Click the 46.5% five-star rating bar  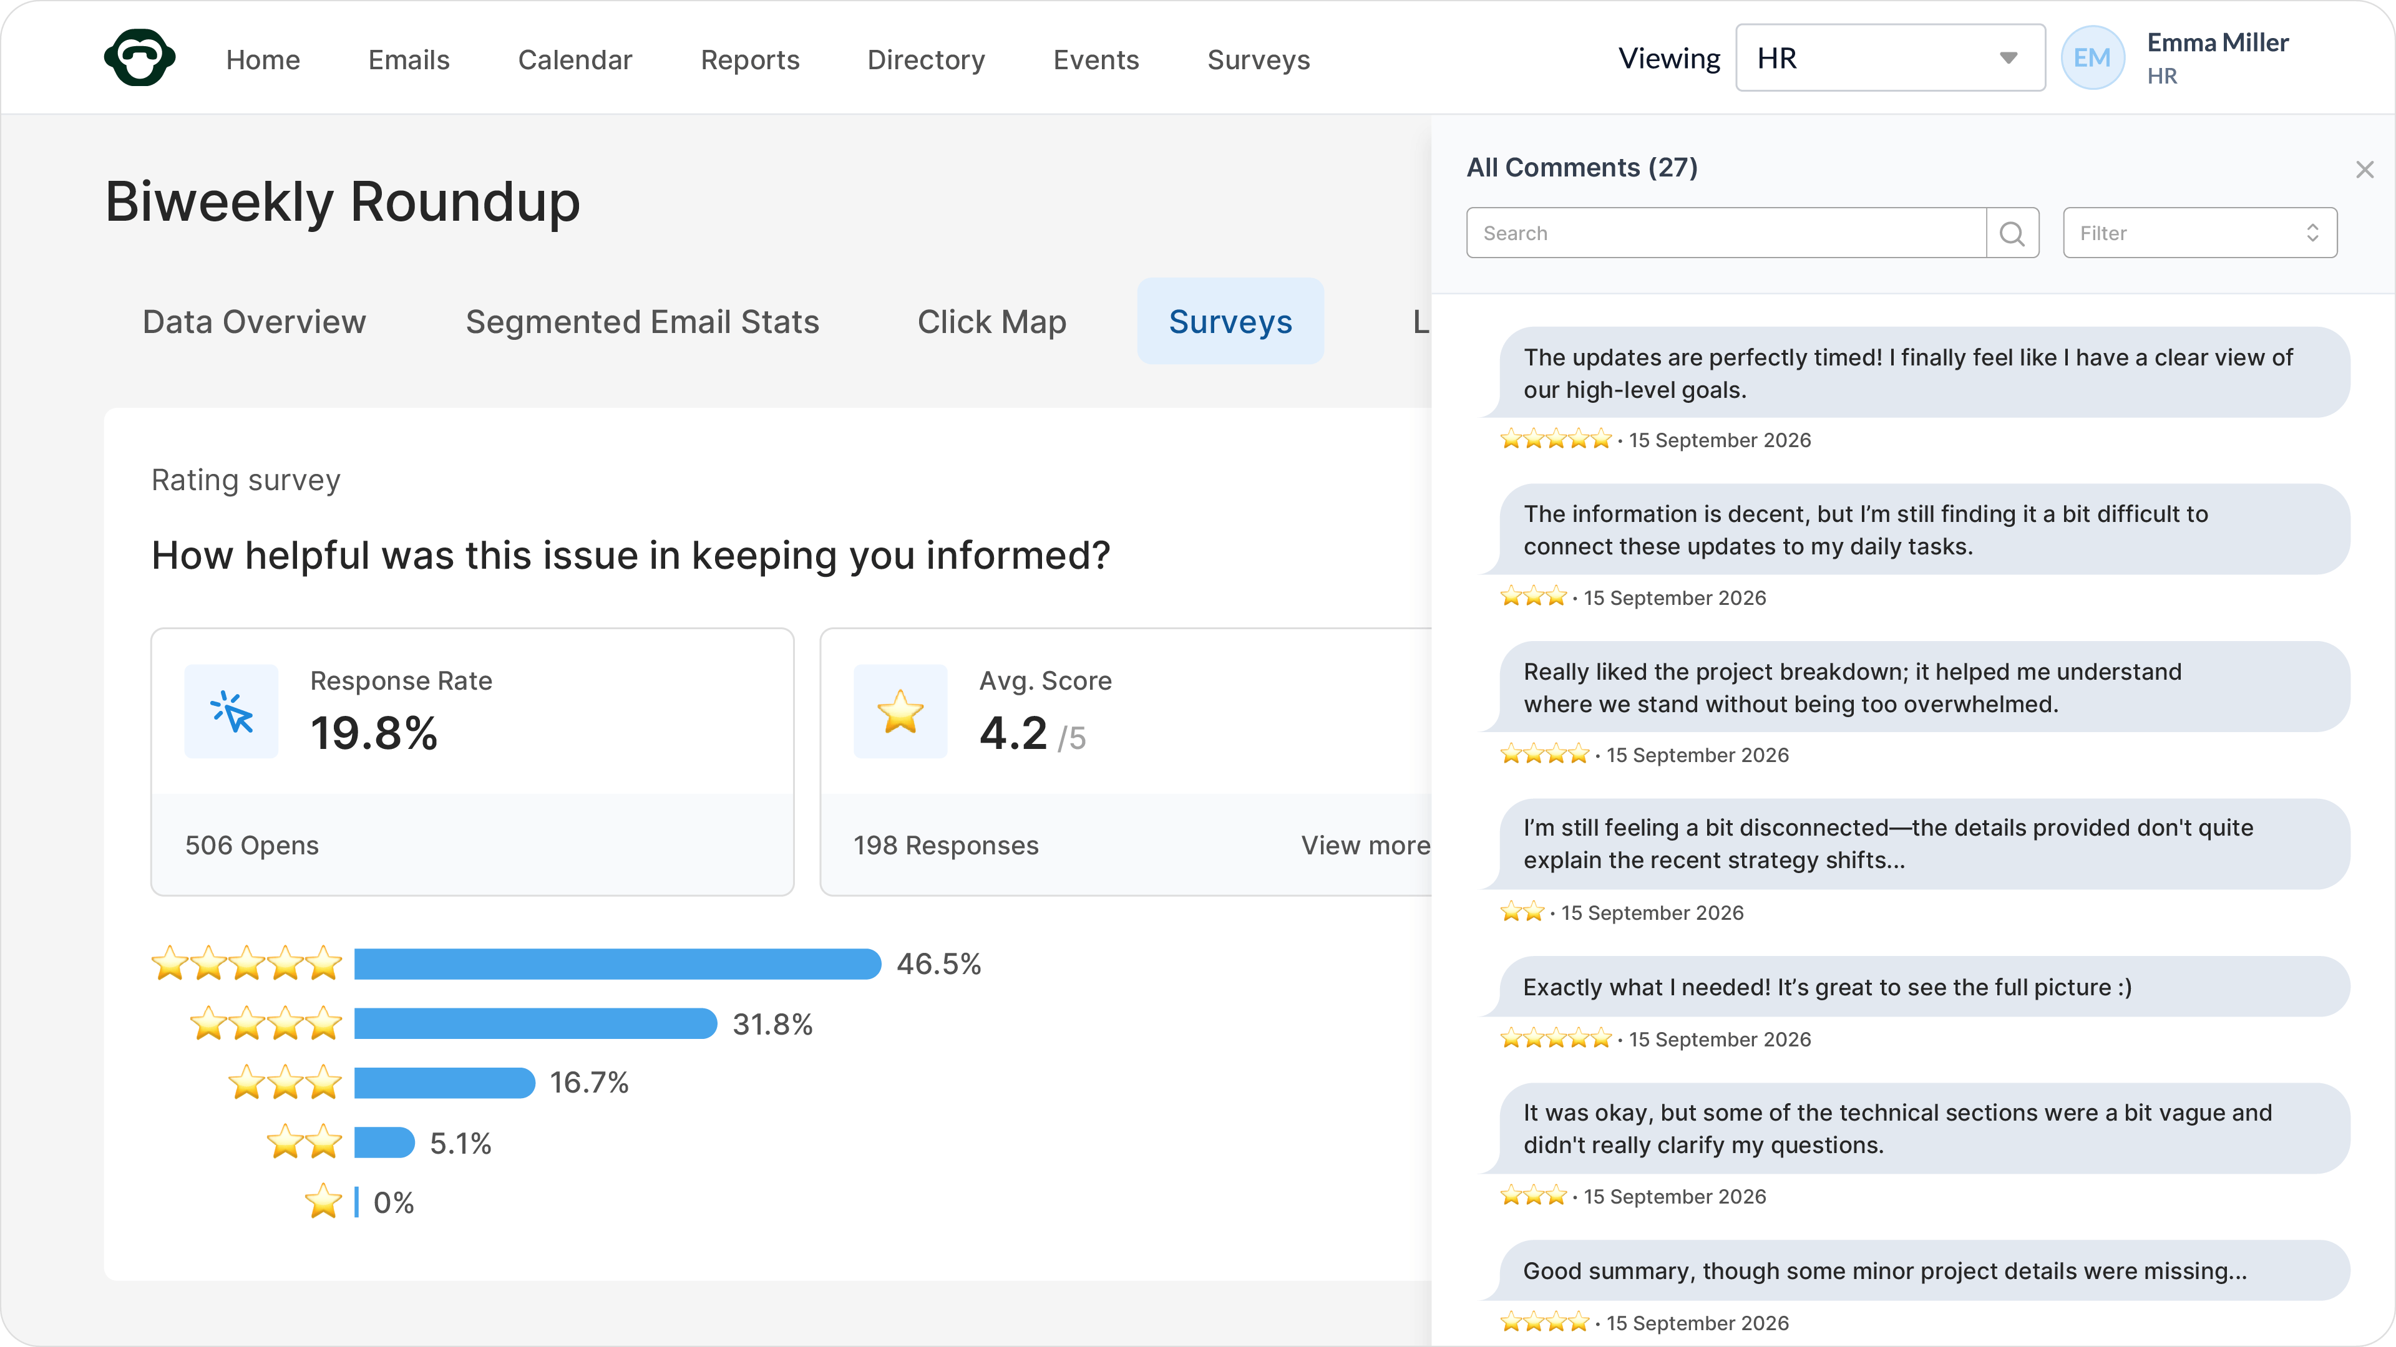point(614,964)
